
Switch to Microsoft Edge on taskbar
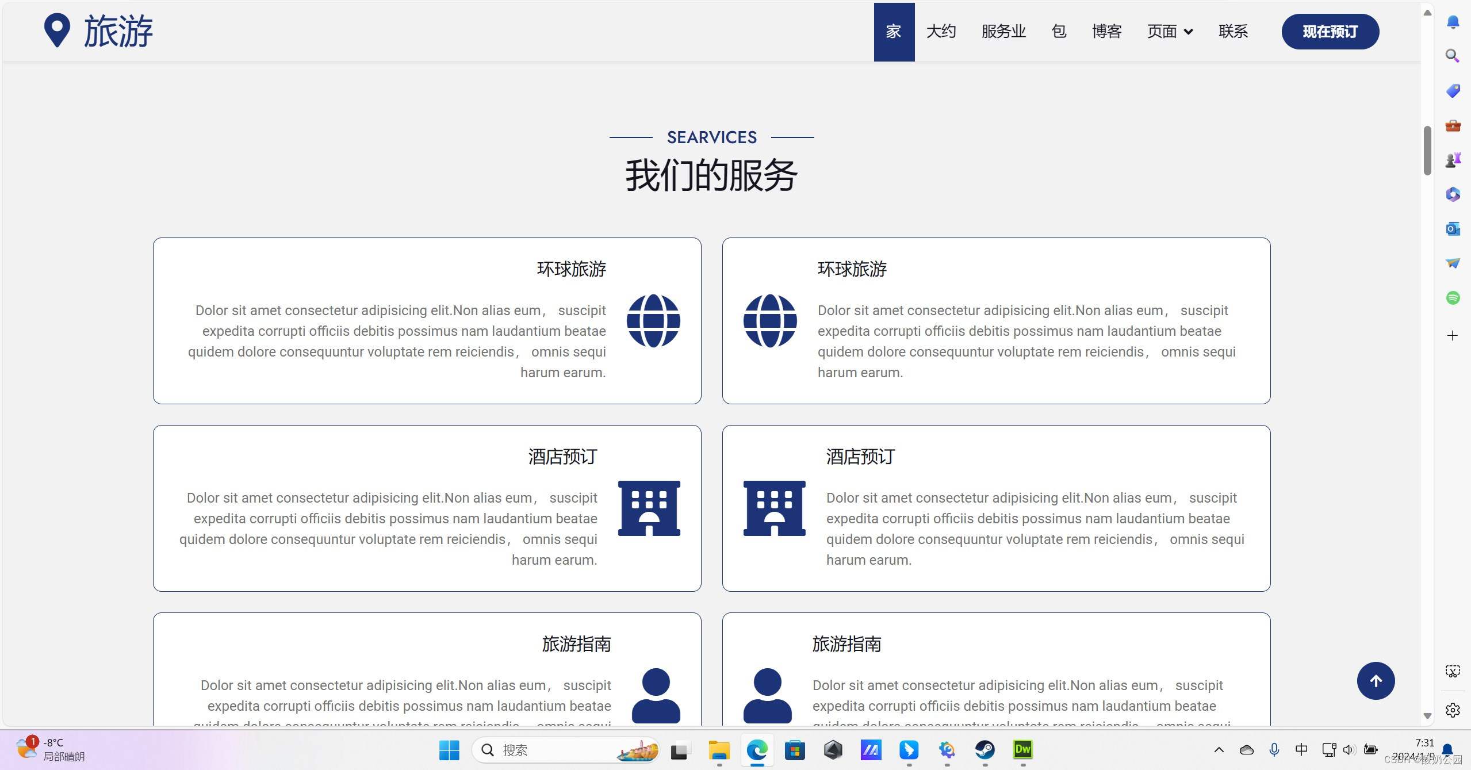point(757,750)
